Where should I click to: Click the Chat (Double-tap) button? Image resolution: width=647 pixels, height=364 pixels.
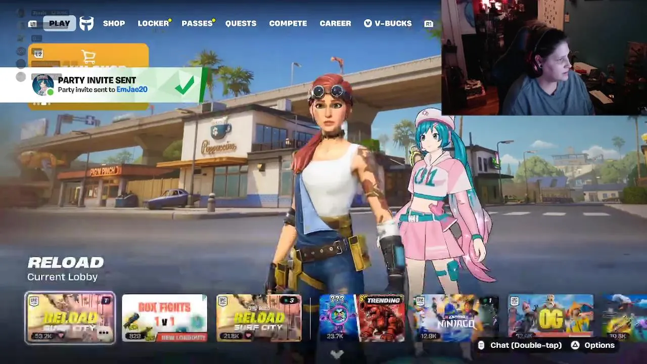click(519, 345)
